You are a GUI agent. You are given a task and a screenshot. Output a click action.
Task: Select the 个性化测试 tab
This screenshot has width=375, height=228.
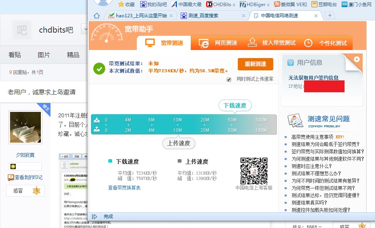point(326,43)
